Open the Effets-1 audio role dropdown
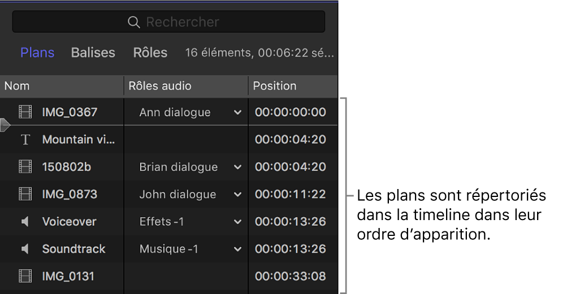 tap(237, 222)
